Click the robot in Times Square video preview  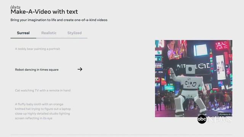[194, 79]
